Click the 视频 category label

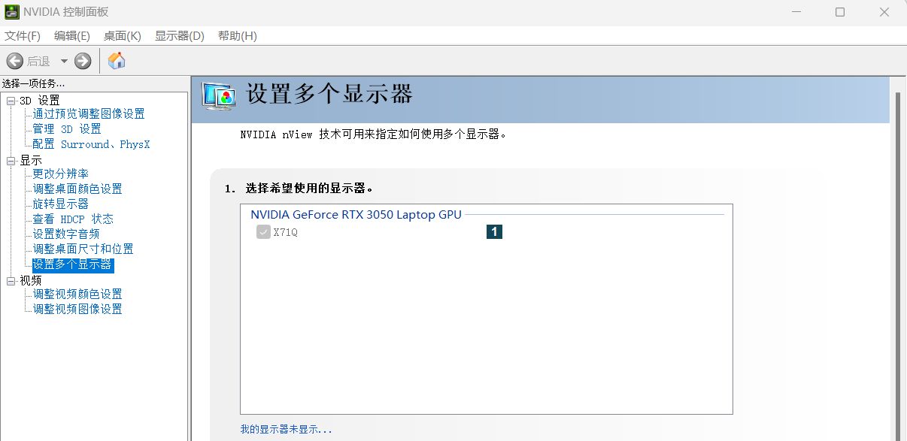click(31, 281)
